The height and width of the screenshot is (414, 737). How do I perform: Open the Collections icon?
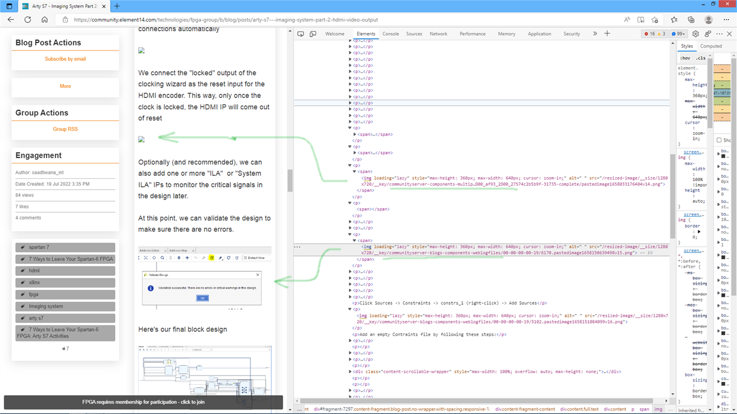tap(692, 20)
